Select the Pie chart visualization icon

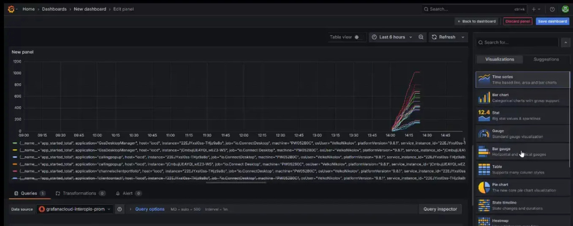click(x=484, y=187)
